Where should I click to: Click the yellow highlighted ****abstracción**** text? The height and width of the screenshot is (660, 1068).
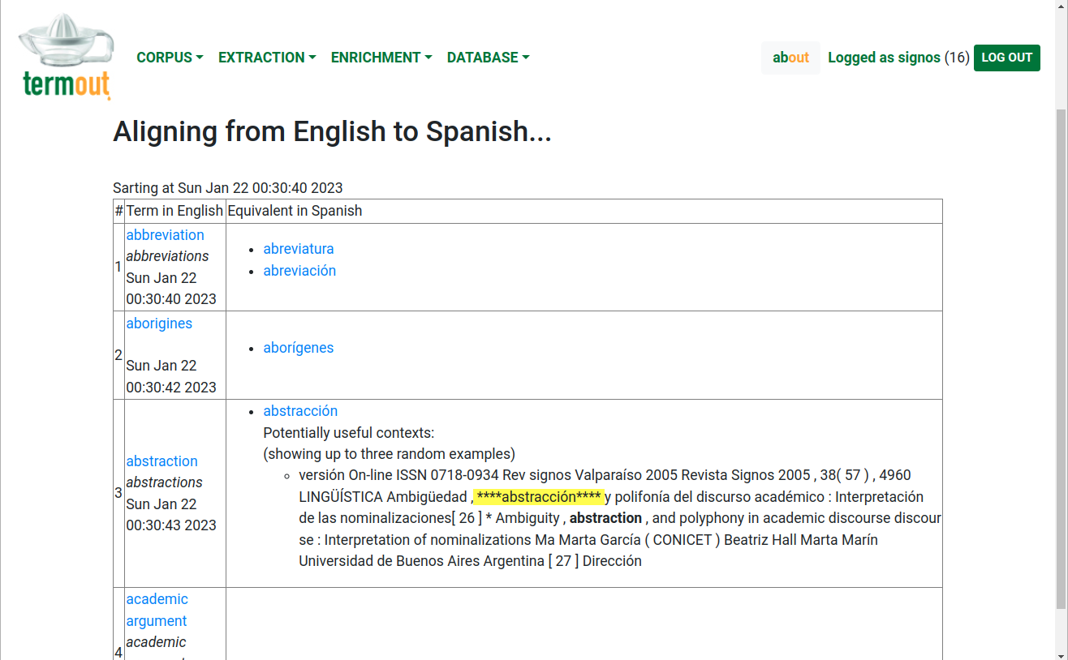(x=538, y=497)
